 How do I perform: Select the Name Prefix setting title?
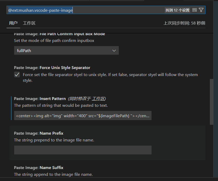(39, 133)
